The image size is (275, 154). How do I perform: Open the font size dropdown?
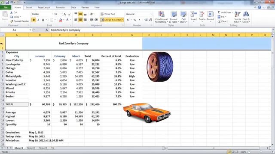coord(61,14)
